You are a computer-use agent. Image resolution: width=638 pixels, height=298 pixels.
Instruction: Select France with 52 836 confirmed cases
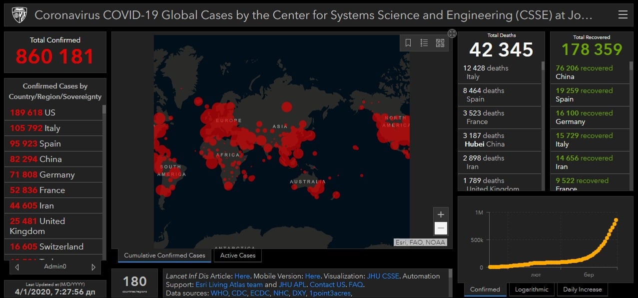(x=53, y=190)
